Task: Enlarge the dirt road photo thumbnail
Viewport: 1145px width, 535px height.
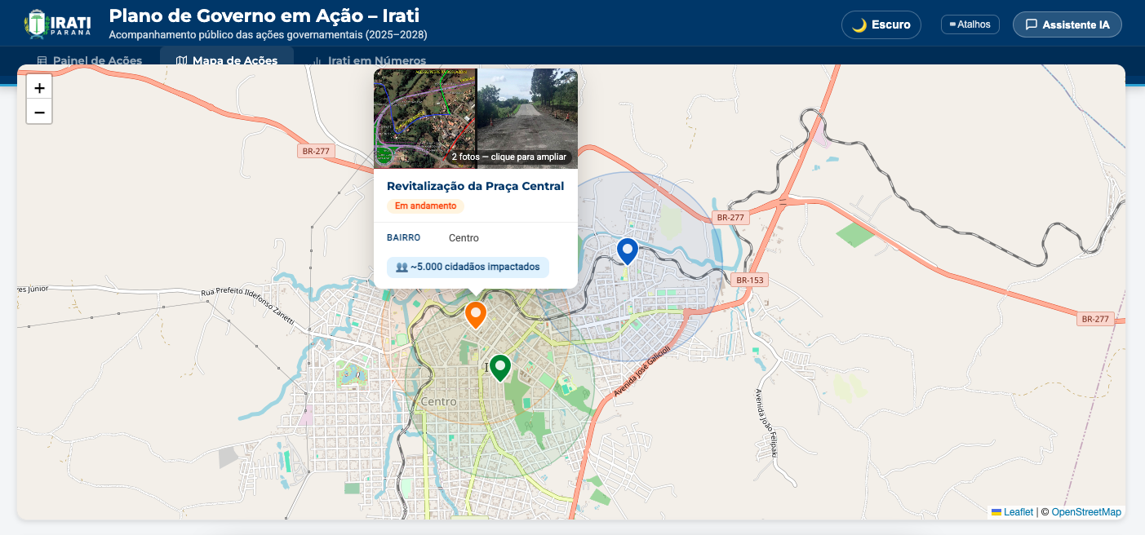Action: pyautogui.click(x=527, y=106)
